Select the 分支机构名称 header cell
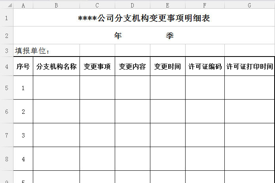 point(56,66)
